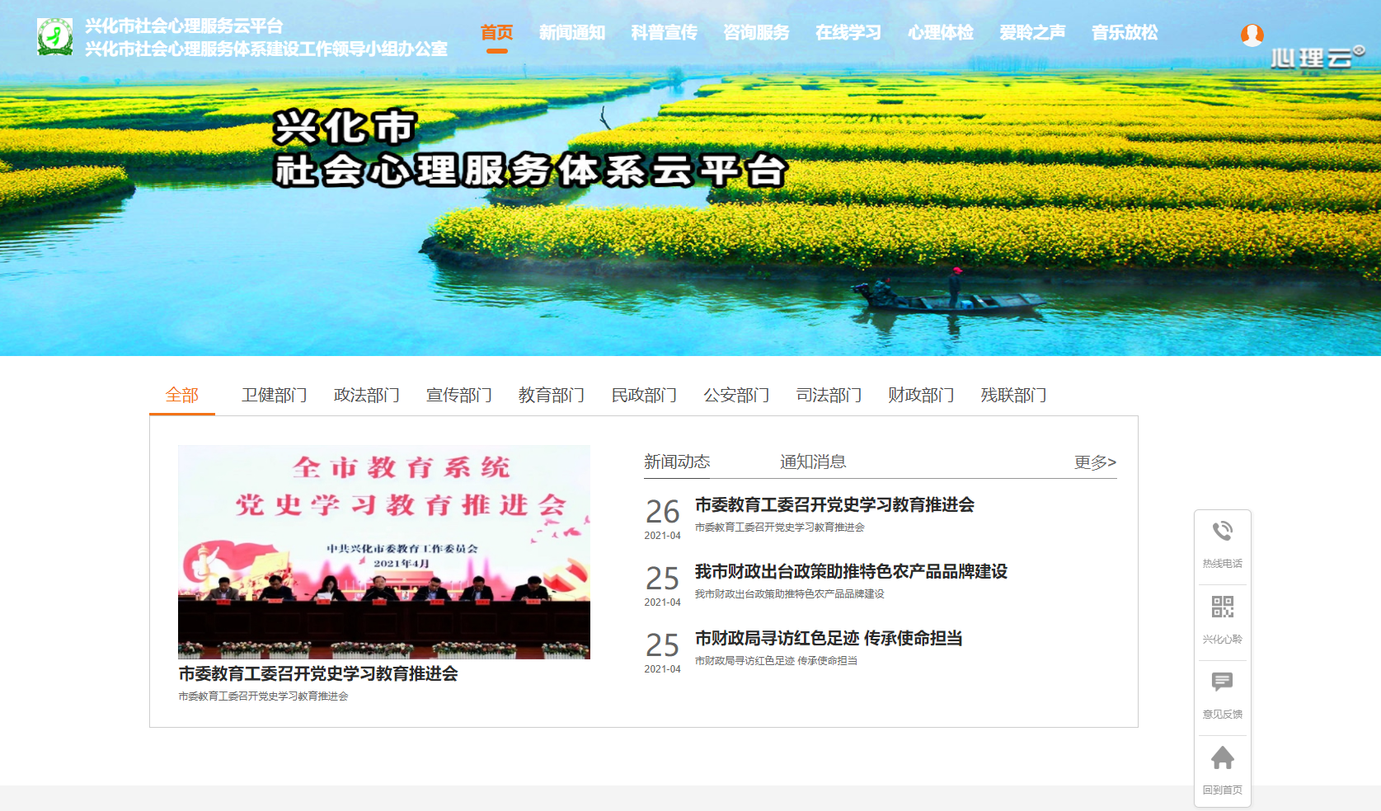Open article 市财政局寻访红色足迹 传承使命担当
Image resolution: width=1381 pixels, height=811 pixels.
tap(828, 639)
